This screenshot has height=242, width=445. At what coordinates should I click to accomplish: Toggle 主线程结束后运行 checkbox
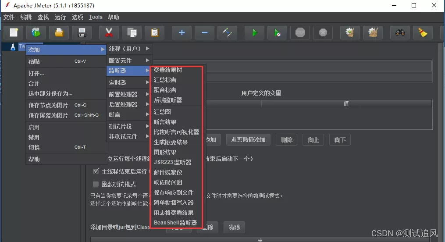tap(96, 171)
